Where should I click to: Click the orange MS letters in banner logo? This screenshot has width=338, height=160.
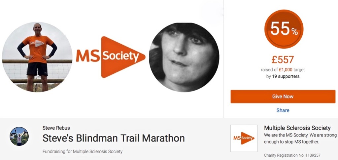coord(88,56)
